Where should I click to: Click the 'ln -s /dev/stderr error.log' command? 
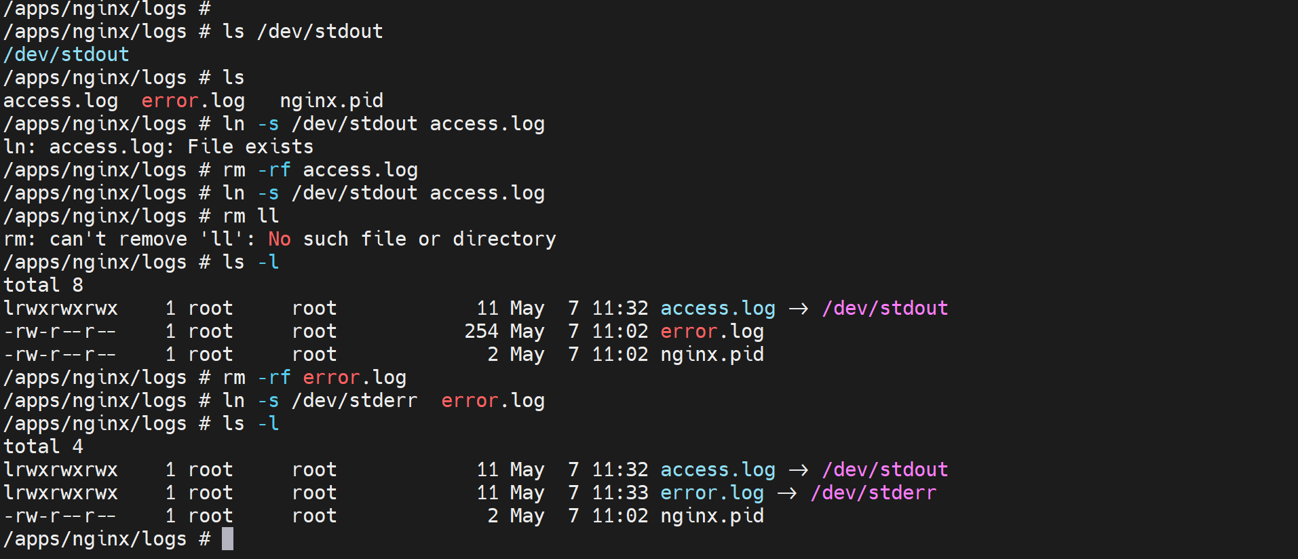click(383, 400)
